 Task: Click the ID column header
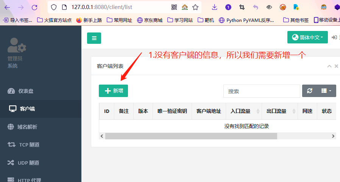click(107, 111)
